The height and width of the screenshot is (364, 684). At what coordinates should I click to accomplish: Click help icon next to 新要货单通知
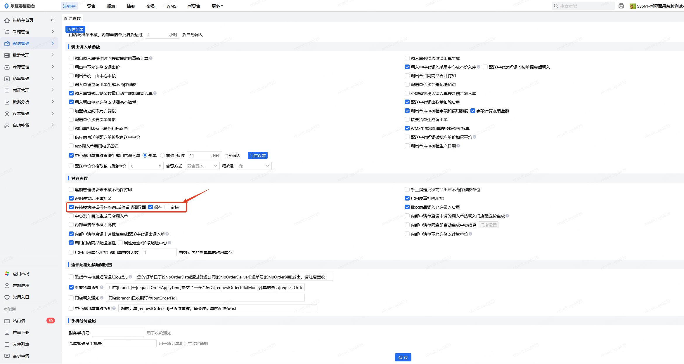point(102,287)
